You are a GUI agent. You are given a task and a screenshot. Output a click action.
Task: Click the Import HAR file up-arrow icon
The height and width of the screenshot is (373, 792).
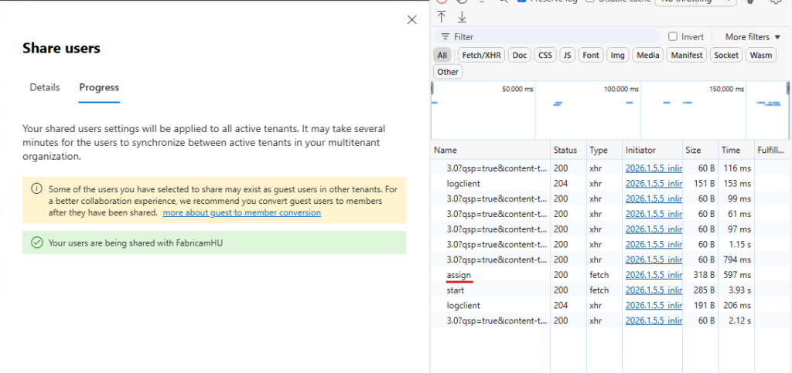coord(442,16)
